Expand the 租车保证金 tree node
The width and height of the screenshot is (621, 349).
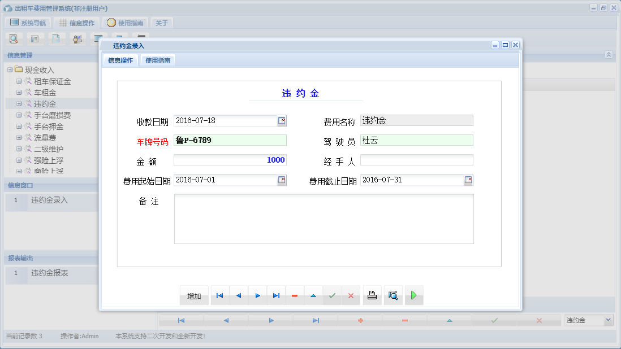pos(19,81)
